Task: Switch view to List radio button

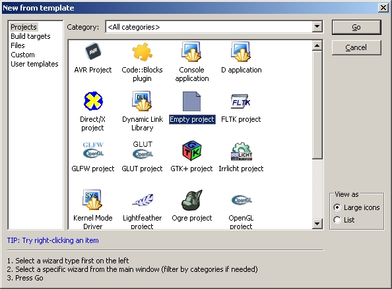Action: [337, 220]
